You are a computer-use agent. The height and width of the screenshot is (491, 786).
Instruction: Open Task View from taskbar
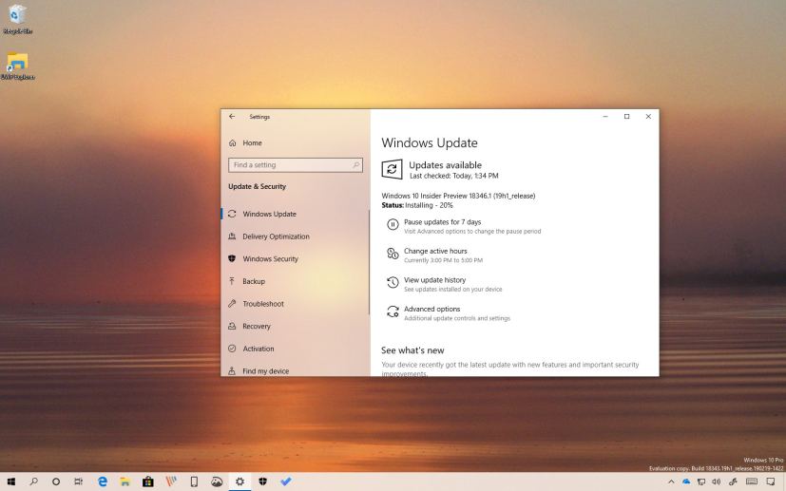click(x=79, y=482)
